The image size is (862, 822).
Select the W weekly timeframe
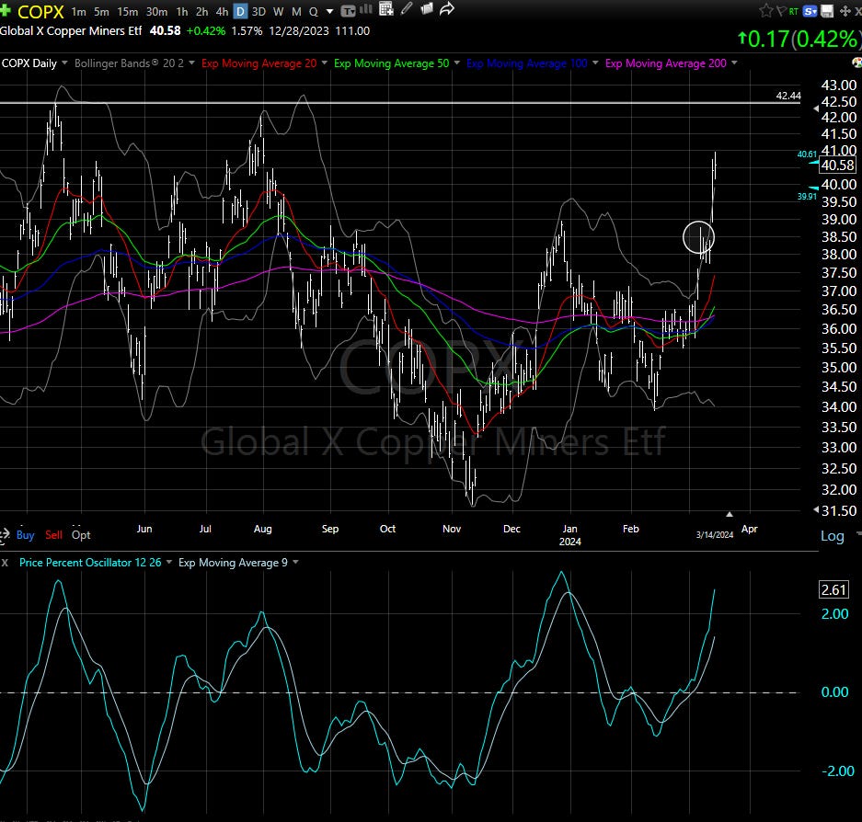tap(278, 12)
